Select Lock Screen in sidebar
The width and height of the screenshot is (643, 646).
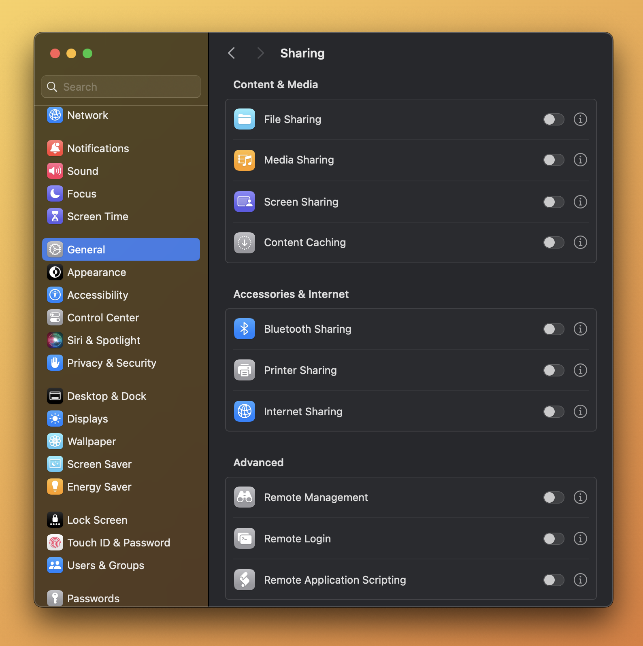coord(121,520)
